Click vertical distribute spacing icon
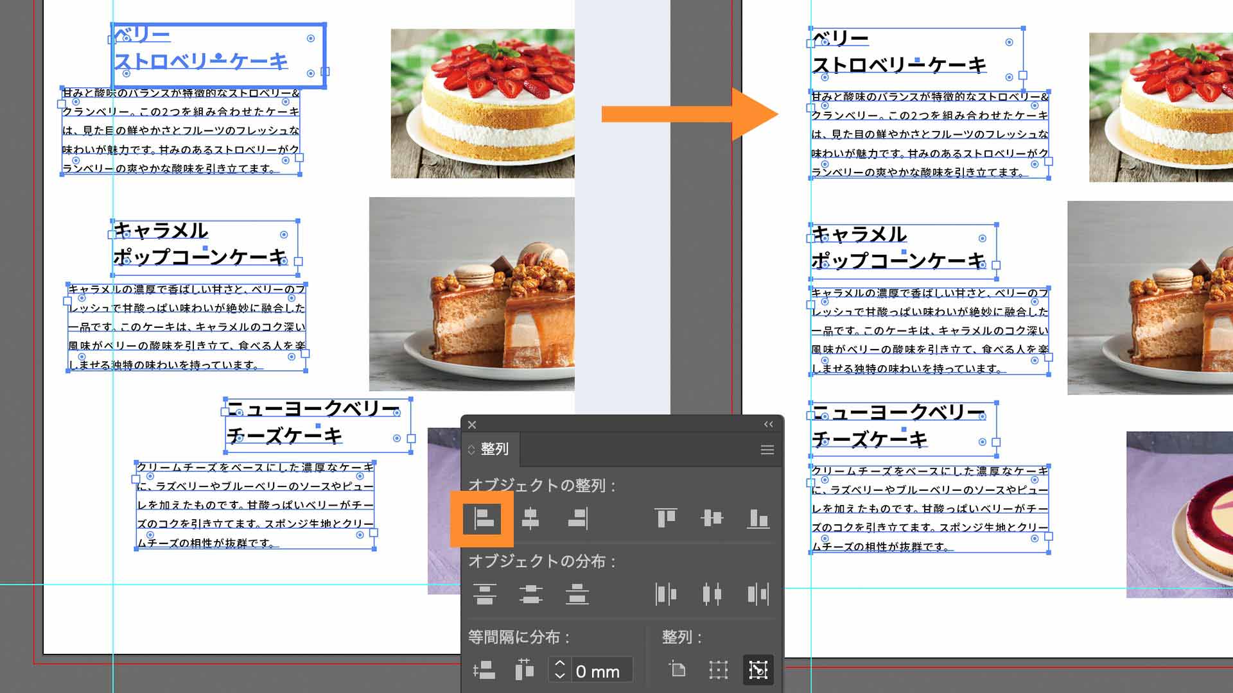The width and height of the screenshot is (1233, 693). pyautogui.click(x=484, y=671)
